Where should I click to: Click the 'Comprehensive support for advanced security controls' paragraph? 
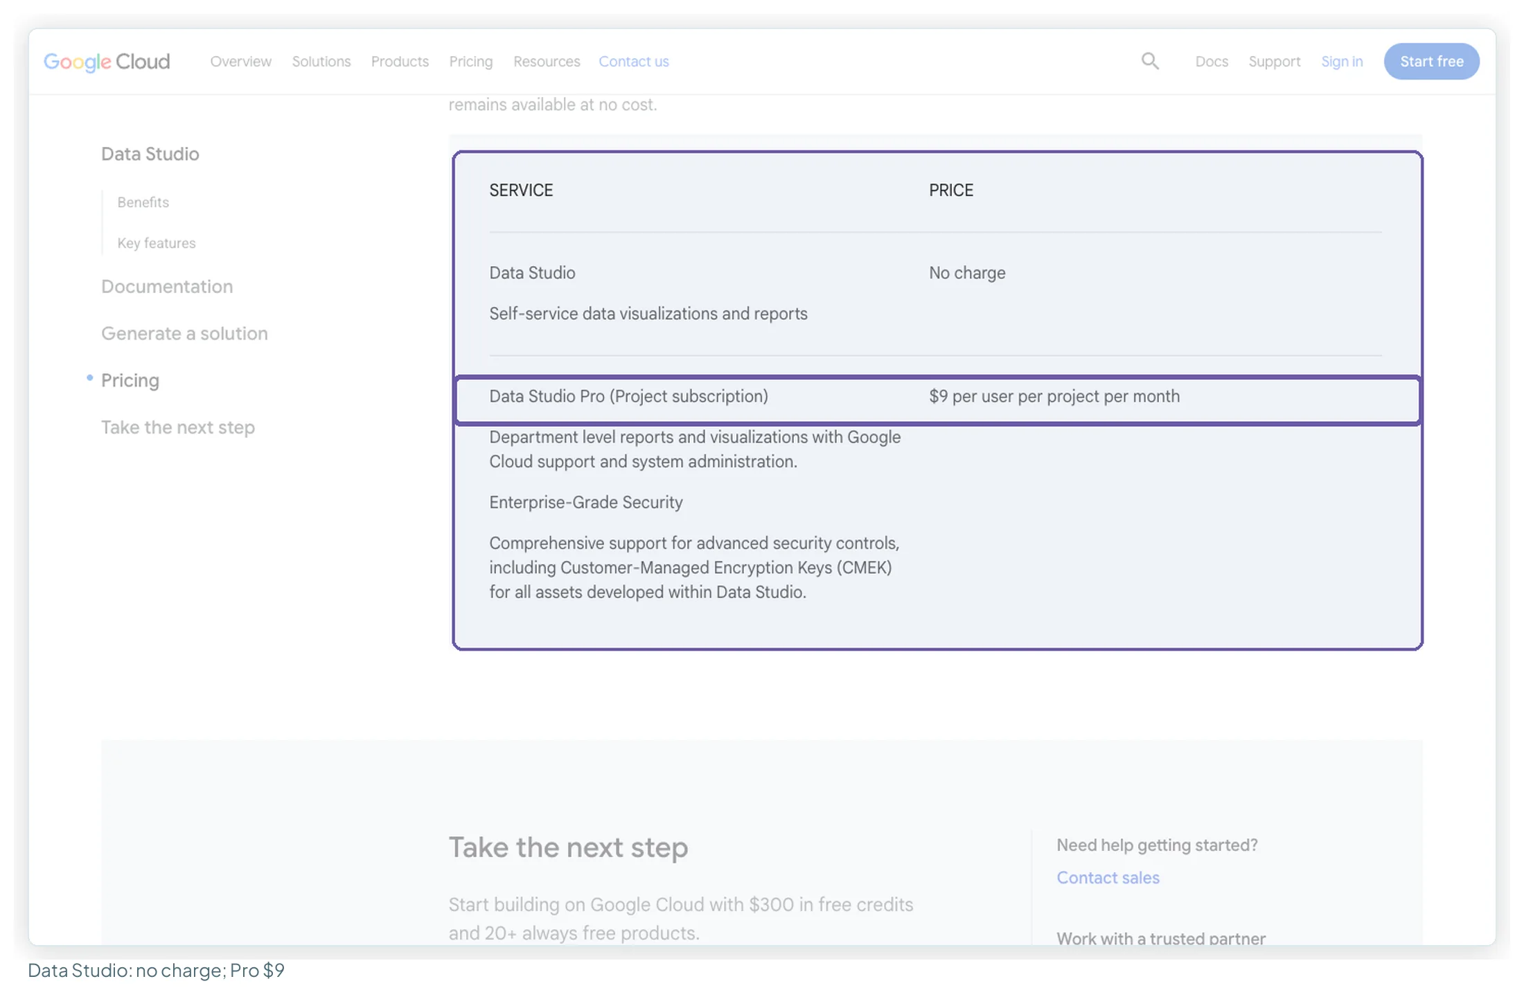click(694, 567)
